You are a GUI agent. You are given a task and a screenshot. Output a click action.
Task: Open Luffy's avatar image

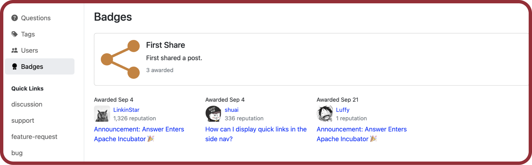[x=325, y=114]
